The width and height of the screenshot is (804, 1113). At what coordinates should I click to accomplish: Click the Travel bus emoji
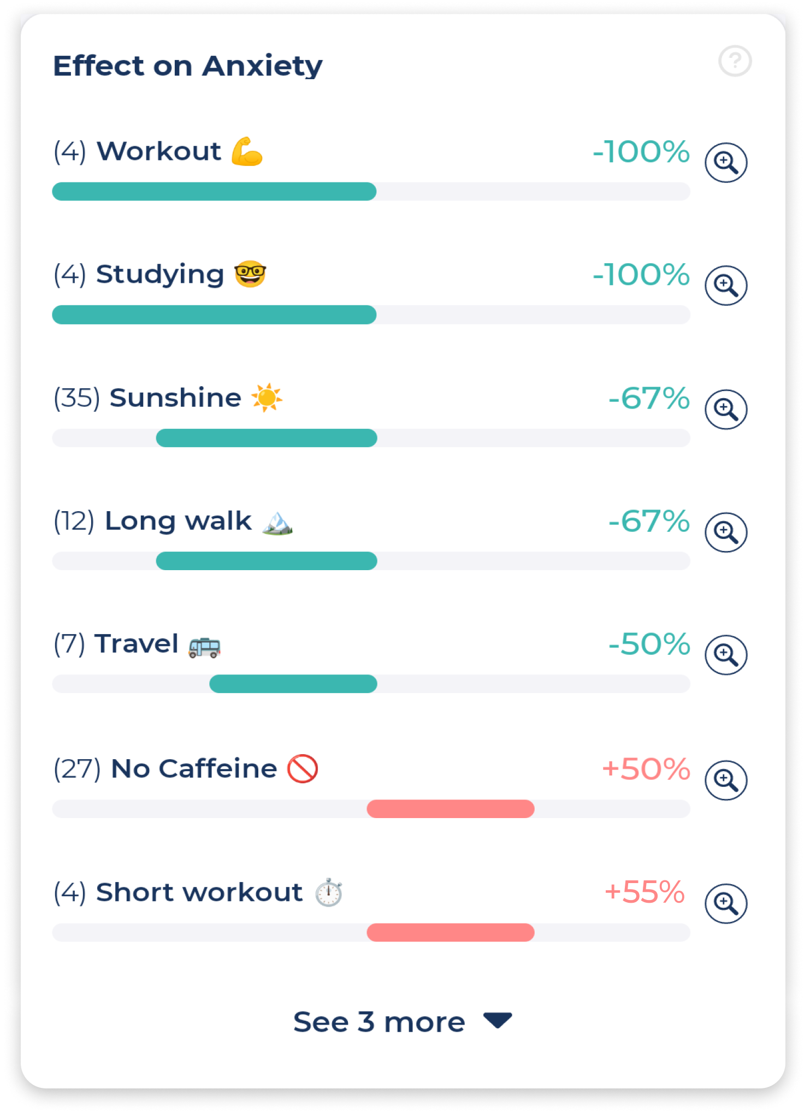[x=204, y=647]
